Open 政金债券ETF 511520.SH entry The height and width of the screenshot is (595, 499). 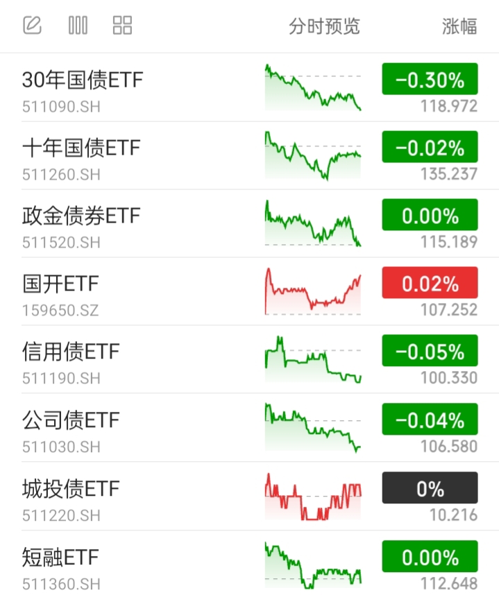[250, 223]
